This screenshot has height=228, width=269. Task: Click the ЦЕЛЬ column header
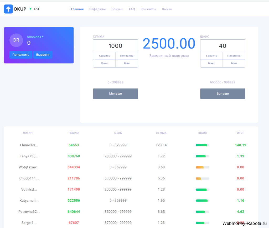point(118,133)
